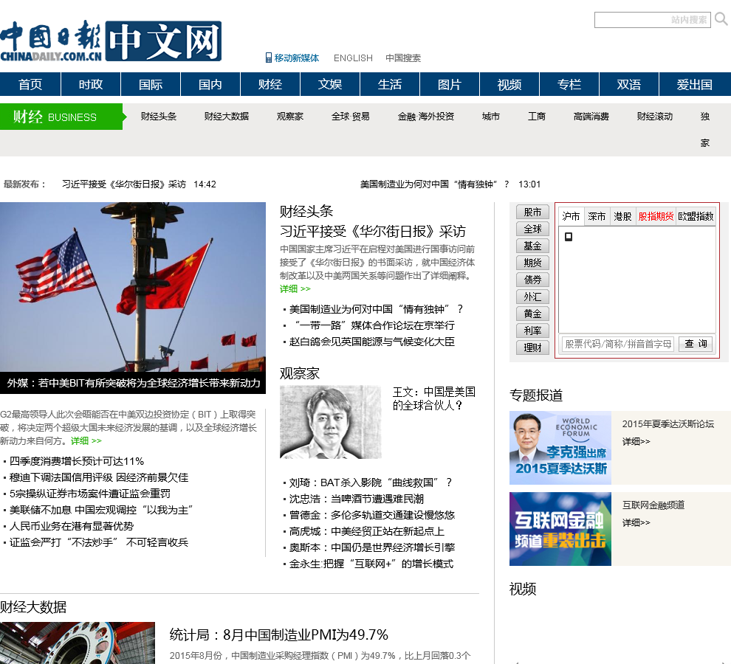The height and width of the screenshot is (664, 731).
Task: Click the small broken-image icon in stock widget
Action: click(x=569, y=237)
